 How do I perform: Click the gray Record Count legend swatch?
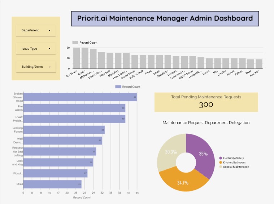coord(75,43)
